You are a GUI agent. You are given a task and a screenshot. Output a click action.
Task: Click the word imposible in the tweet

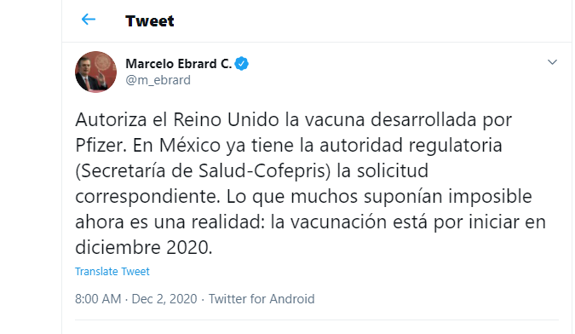point(490,197)
